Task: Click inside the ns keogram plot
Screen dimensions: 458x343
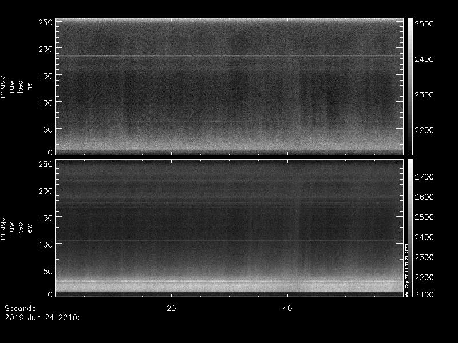Action: coord(230,86)
